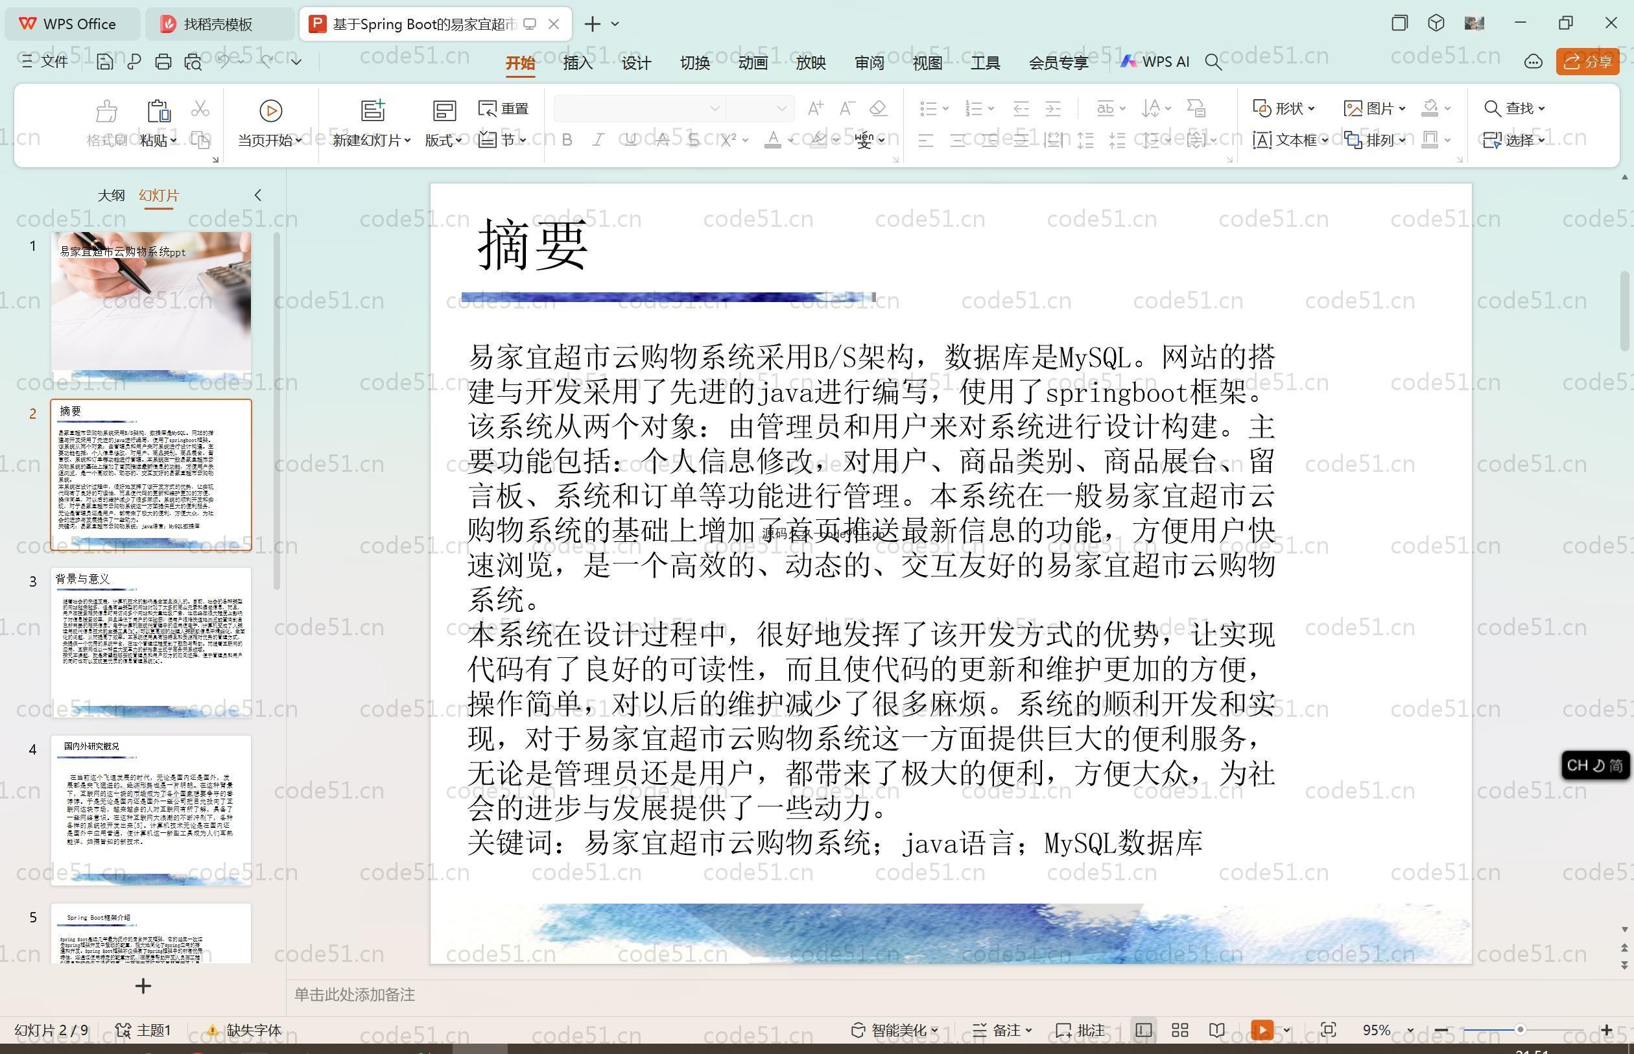
Task: Increase indent level icon
Action: [x=1053, y=108]
